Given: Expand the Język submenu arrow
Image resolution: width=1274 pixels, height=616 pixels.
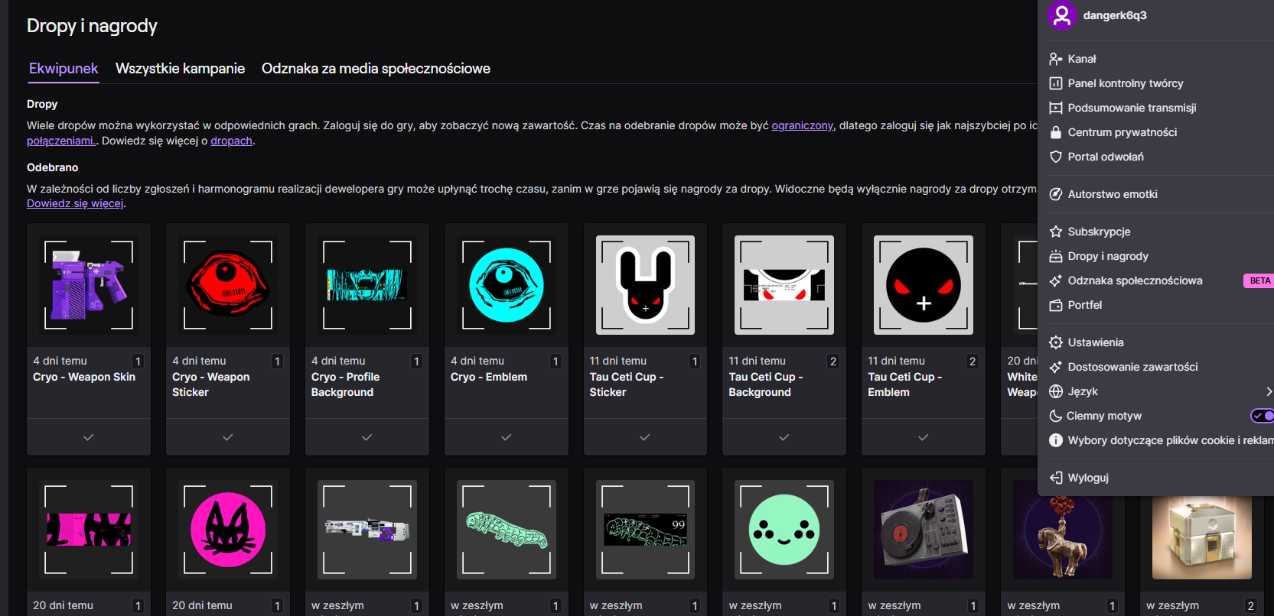Looking at the screenshot, I should pyautogui.click(x=1268, y=391).
